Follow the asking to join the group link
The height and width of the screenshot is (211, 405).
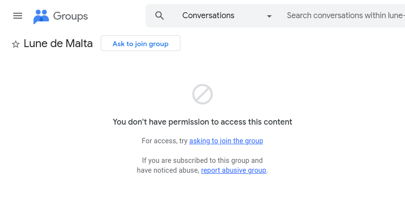226,141
